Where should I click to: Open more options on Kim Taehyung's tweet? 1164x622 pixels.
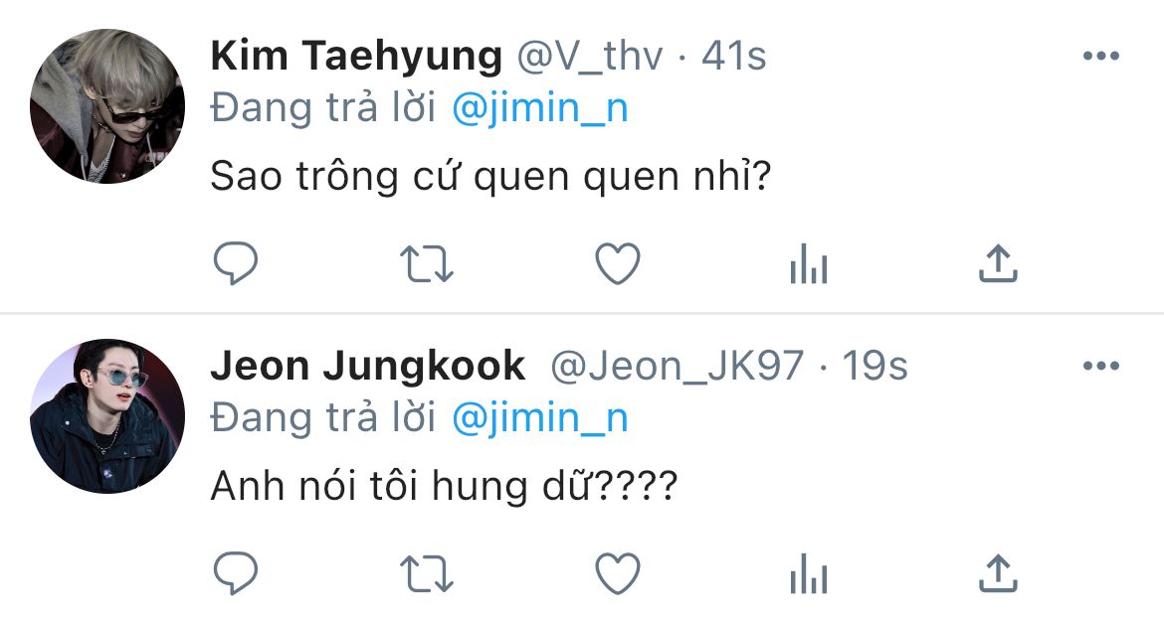(1100, 57)
